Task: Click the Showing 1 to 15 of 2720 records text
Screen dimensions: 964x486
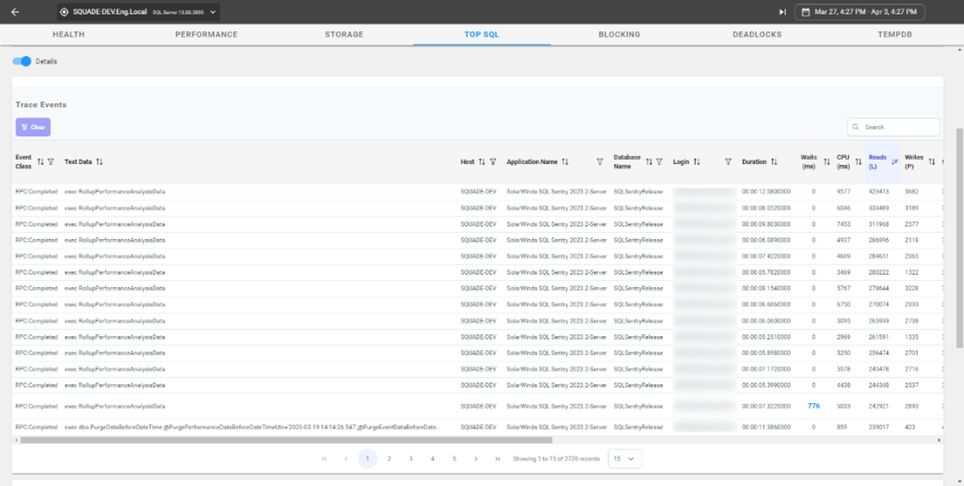Action: (x=556, y=458)
